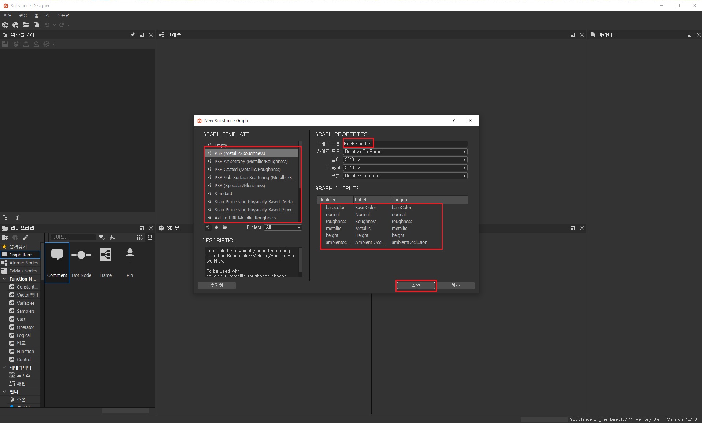The height and width of the screenshot is (423, 702).
Task: Click the folder icon below the template list
Action: [225, 227]
